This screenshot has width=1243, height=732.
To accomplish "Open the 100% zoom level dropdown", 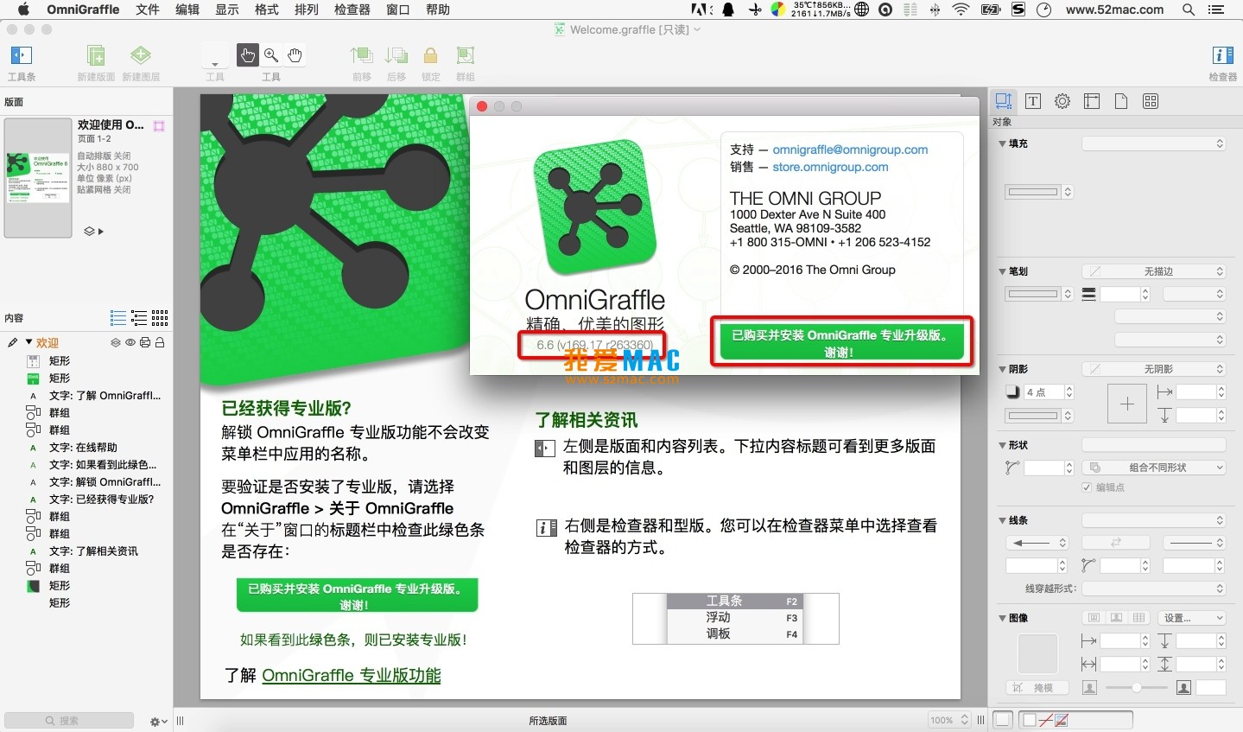I will point(948,719).
